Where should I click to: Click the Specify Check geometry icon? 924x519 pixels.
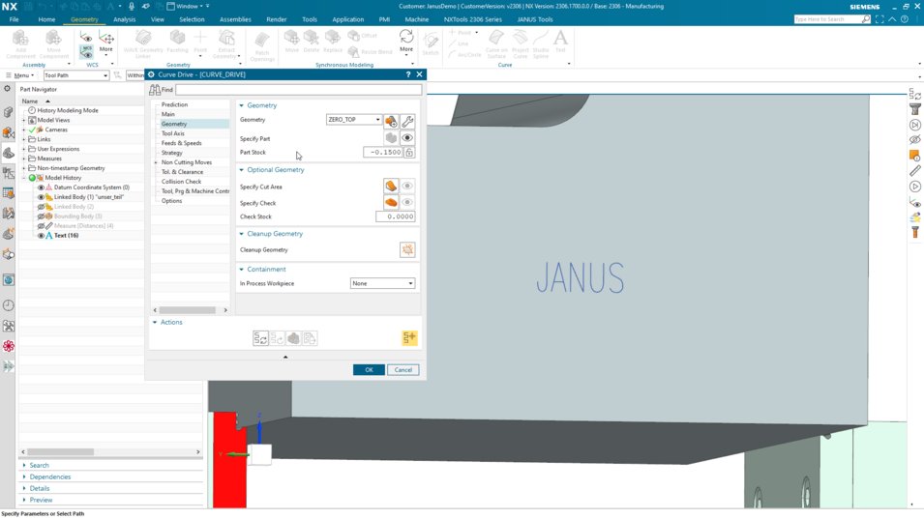[x=391, y=202]
